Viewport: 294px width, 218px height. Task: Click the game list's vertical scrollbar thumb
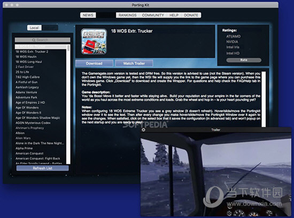pos(68,48)
